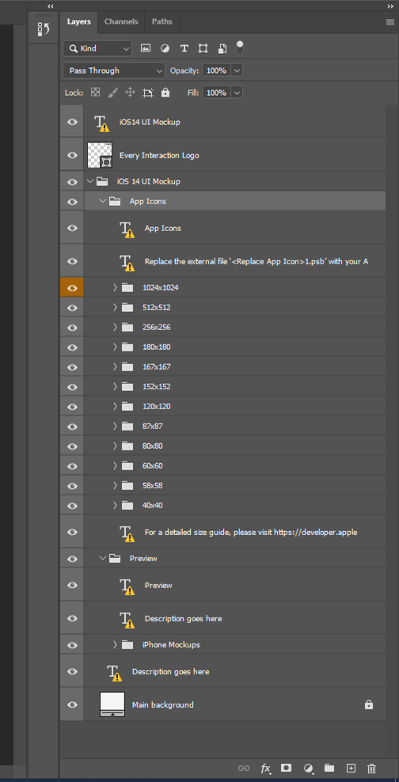Click lock transparent pixels icon
This screenshot has width=399, height=782.
(95, 93)
